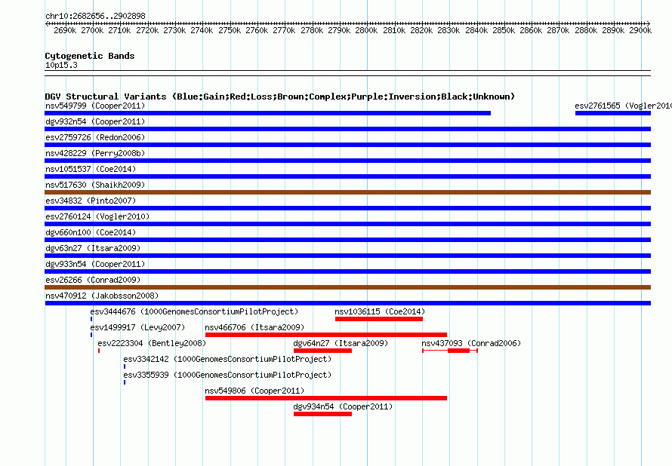Click the nsv437093 thick red segment
This screenshot has height=466, width=672.
tap(458, 351)
